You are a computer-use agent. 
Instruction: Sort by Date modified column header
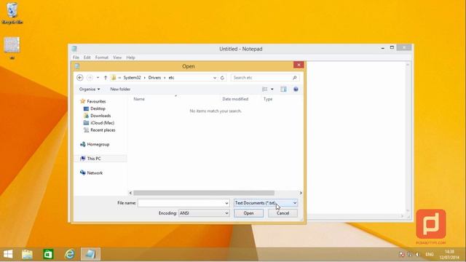pos(235,99)
